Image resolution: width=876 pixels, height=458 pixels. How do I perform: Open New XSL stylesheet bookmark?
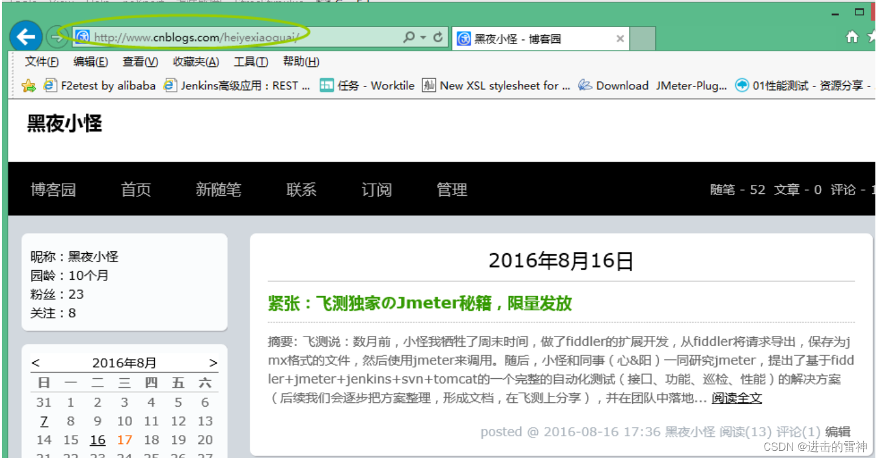click(x=496, y=86)
